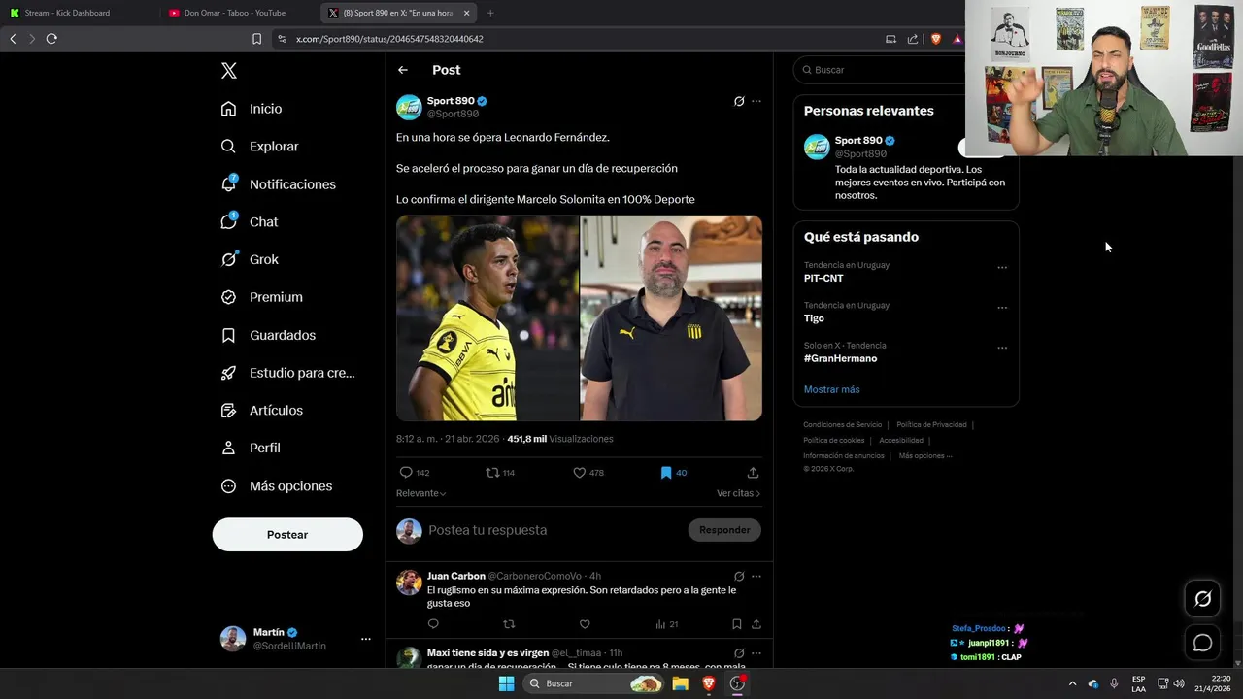Open Windows Start menu
The height and width of the screenshot is (699, 1243).
point(506,683)
